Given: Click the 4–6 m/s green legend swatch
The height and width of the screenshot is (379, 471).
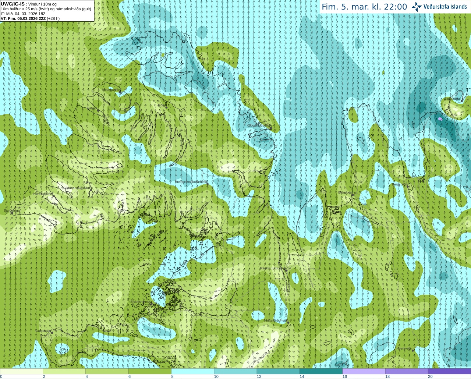Looking at the screenshot, I should coord(107,371).
